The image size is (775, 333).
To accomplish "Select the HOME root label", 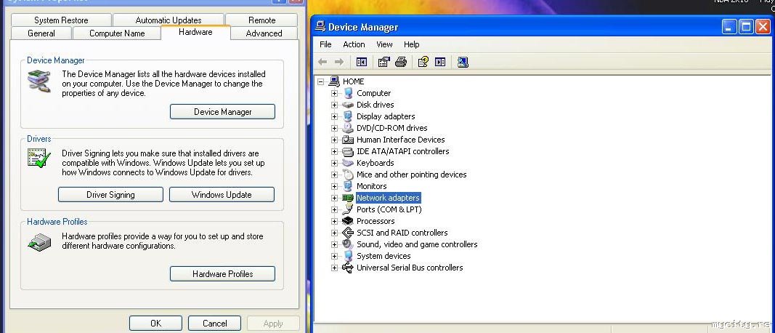I will (354, 81).
